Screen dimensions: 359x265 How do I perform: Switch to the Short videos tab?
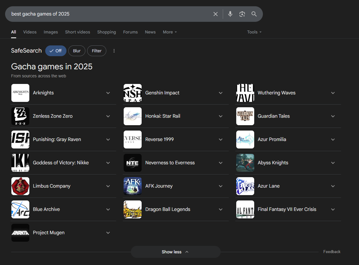pos(78,32)
